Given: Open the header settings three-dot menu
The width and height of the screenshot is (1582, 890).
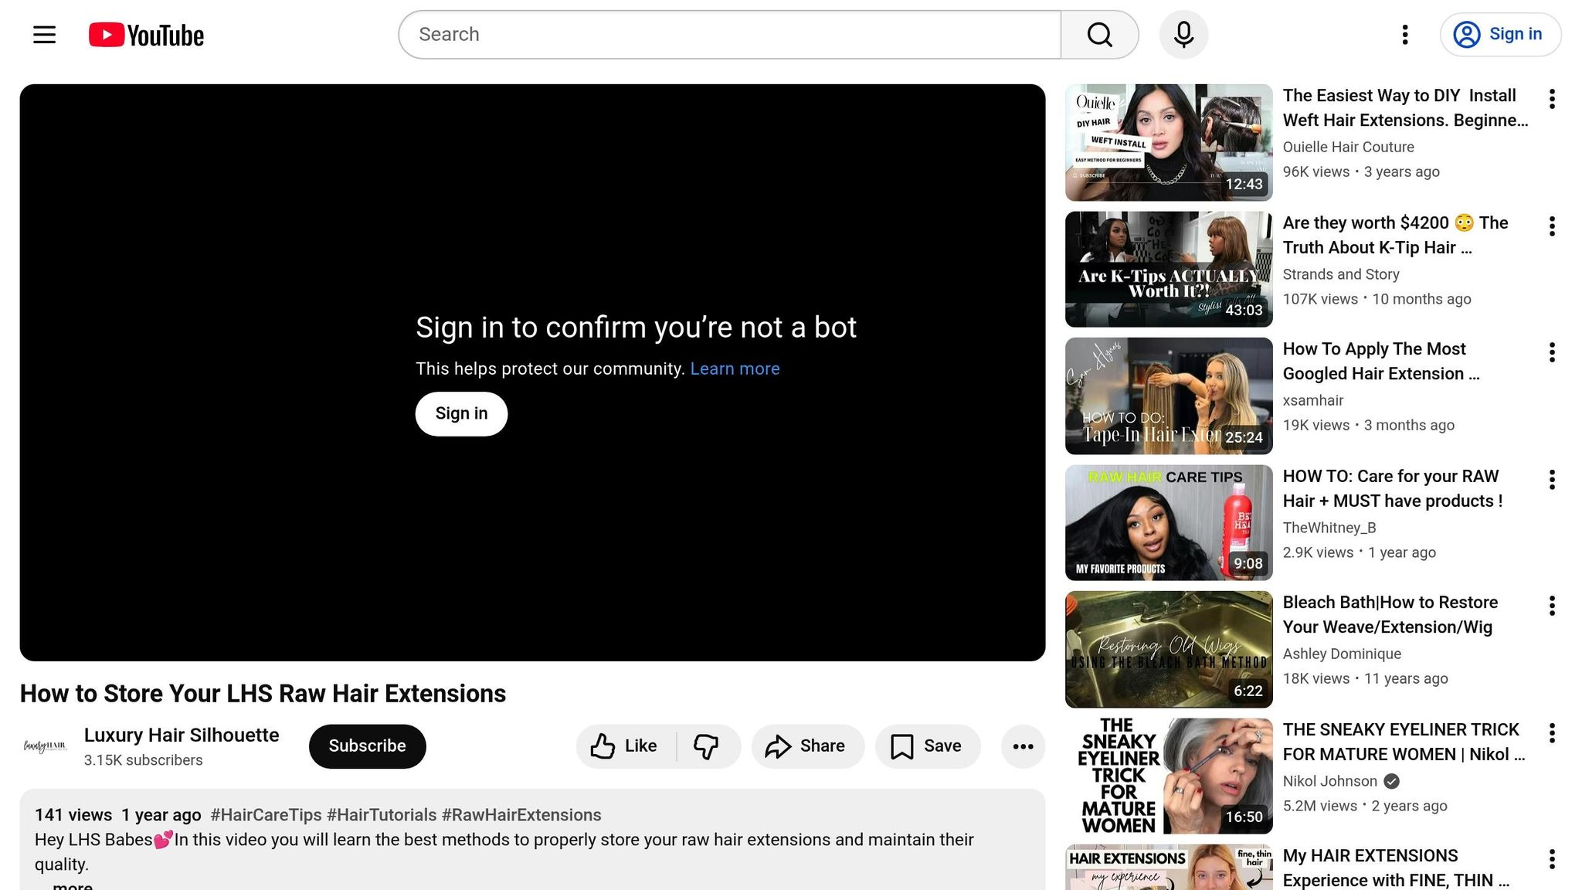Looking at the screenshot, I should point(1405,35).
